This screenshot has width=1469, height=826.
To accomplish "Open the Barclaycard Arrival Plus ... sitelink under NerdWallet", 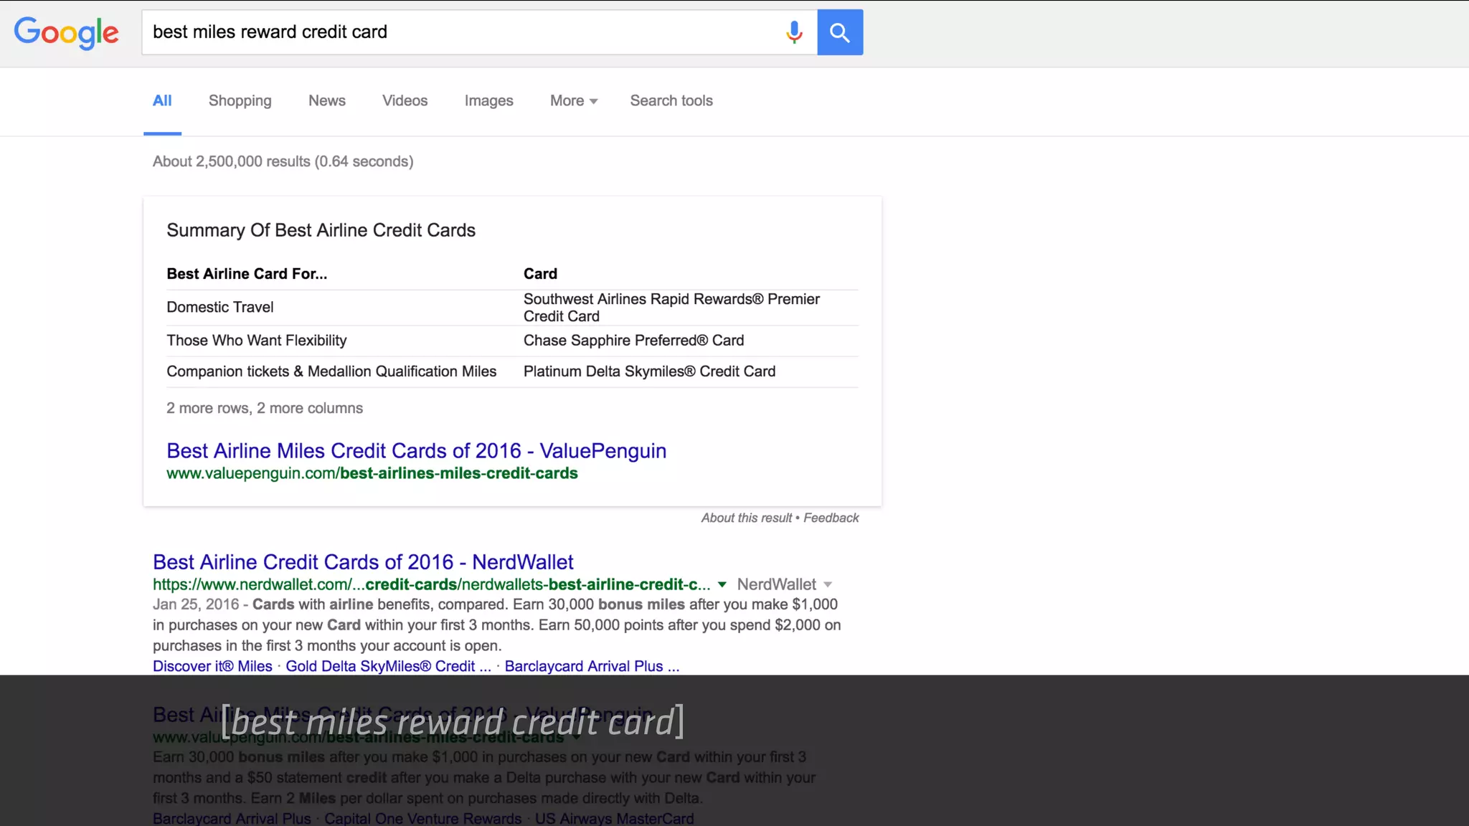I will 592,666.
